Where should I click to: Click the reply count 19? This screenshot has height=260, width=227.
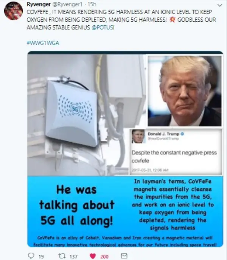pyautogui.click(x=41, y=257)
